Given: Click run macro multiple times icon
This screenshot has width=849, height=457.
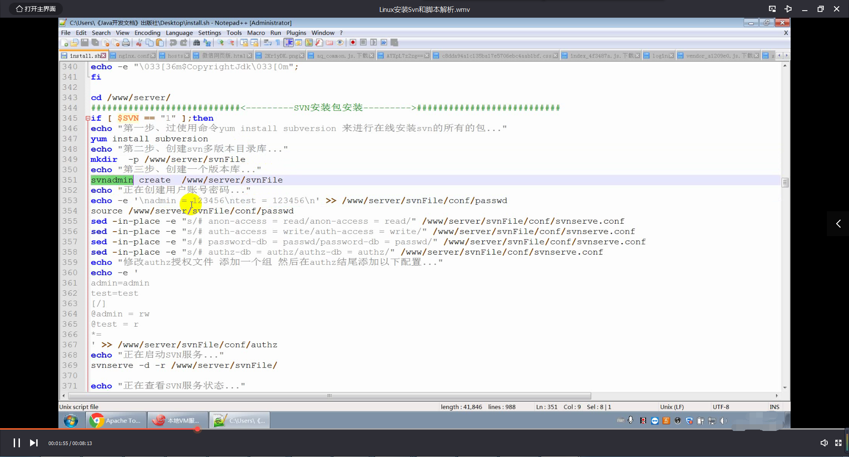Looking at the screenshot, I should click(x=384, y=42).
